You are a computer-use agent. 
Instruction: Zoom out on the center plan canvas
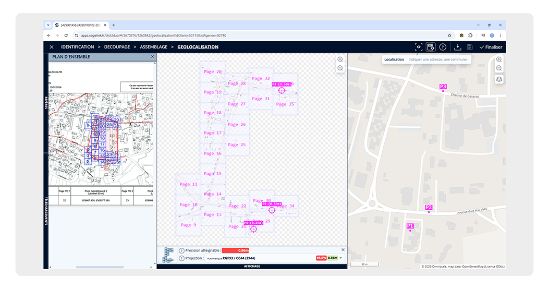(340, 68)
